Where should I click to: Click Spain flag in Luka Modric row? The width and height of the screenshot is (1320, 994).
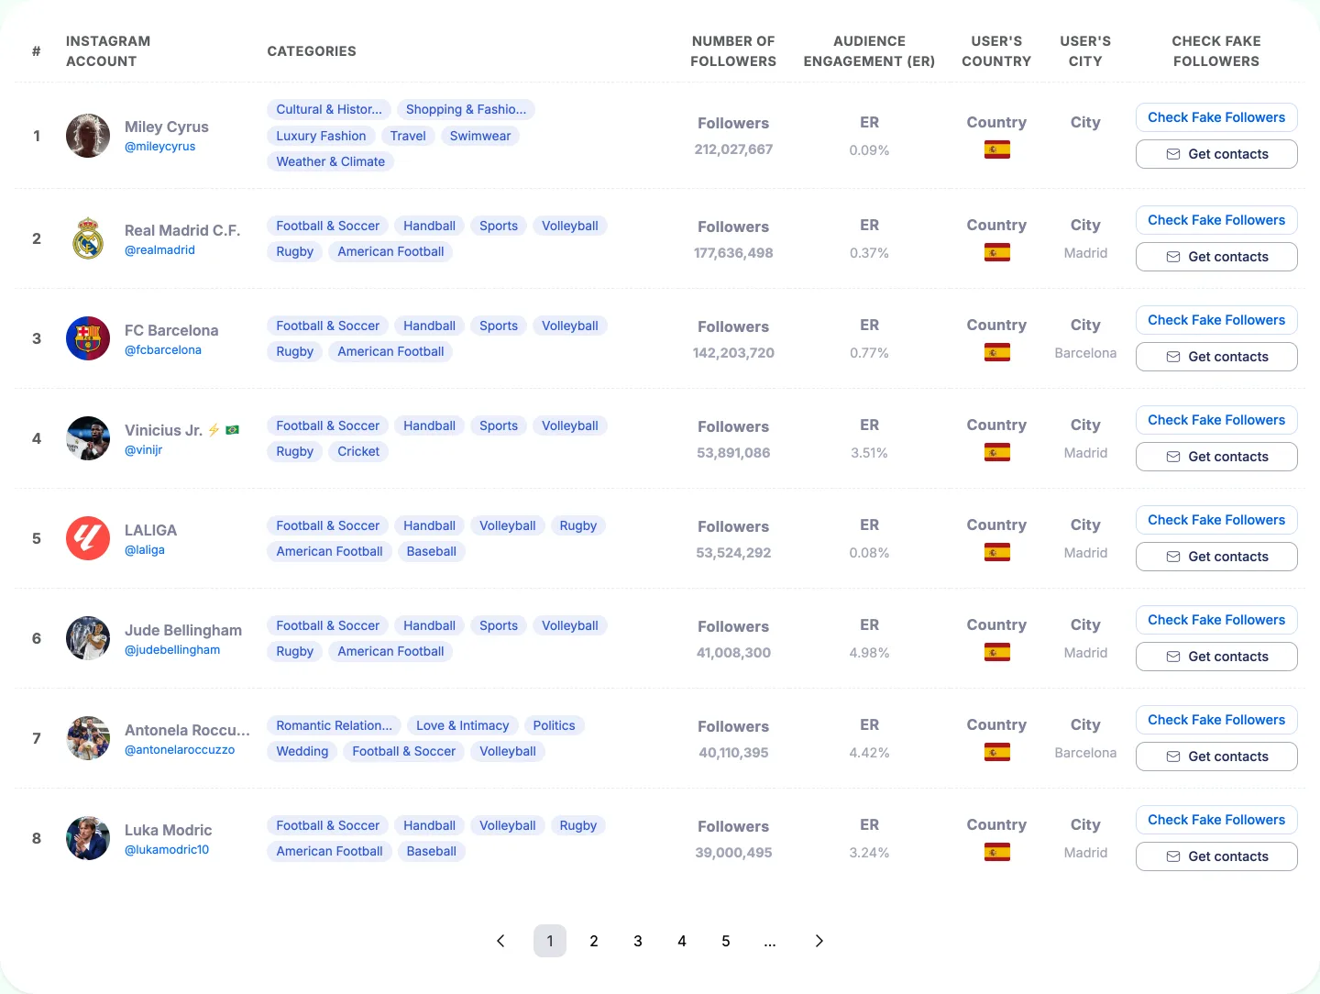[x=996, y=852]
